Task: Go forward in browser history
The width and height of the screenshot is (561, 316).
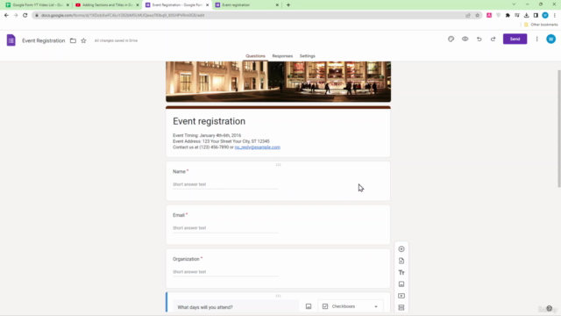Action: point(16,15)
